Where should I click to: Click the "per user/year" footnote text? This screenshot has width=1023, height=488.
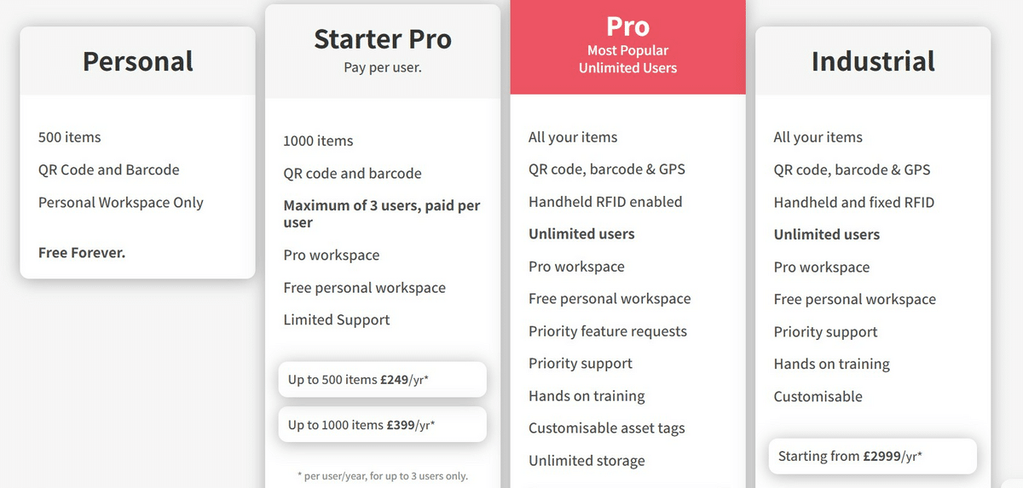(x=382, y=476)
